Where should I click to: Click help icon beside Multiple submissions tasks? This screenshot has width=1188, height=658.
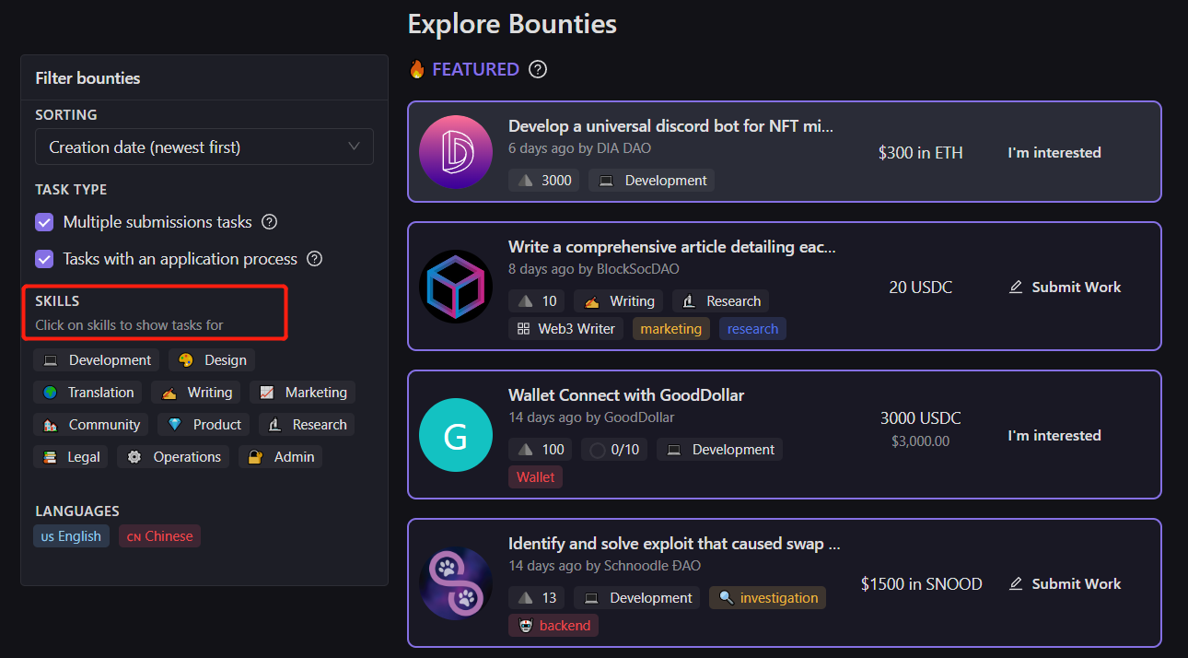(x=270, y=222)
